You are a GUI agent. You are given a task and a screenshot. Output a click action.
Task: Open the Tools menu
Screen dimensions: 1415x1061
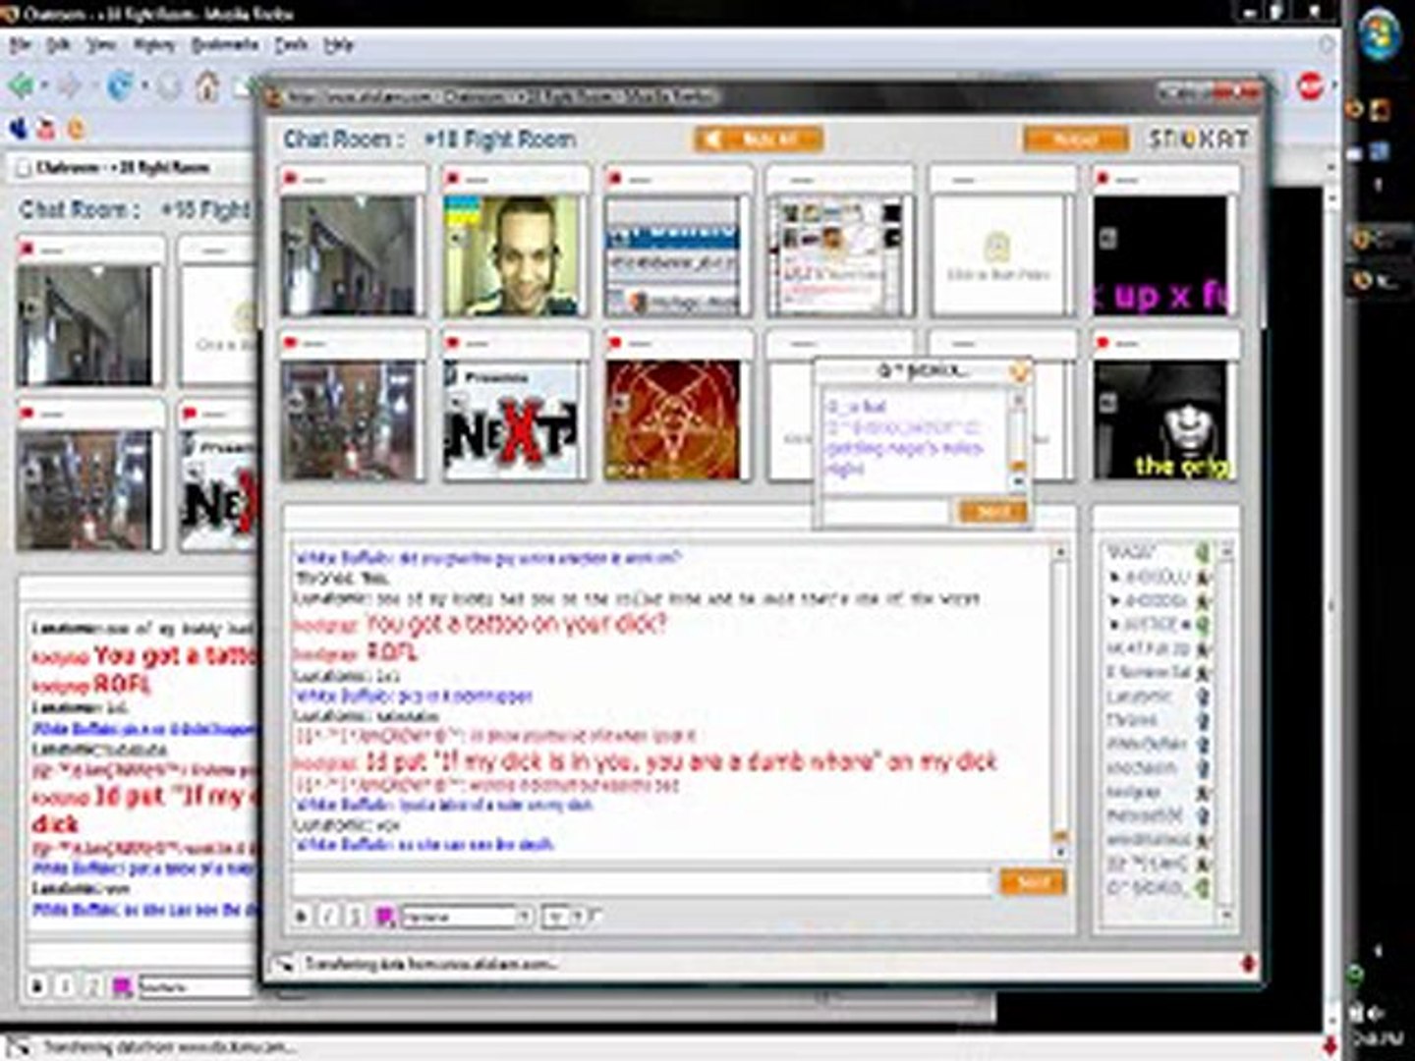(291, 45)
